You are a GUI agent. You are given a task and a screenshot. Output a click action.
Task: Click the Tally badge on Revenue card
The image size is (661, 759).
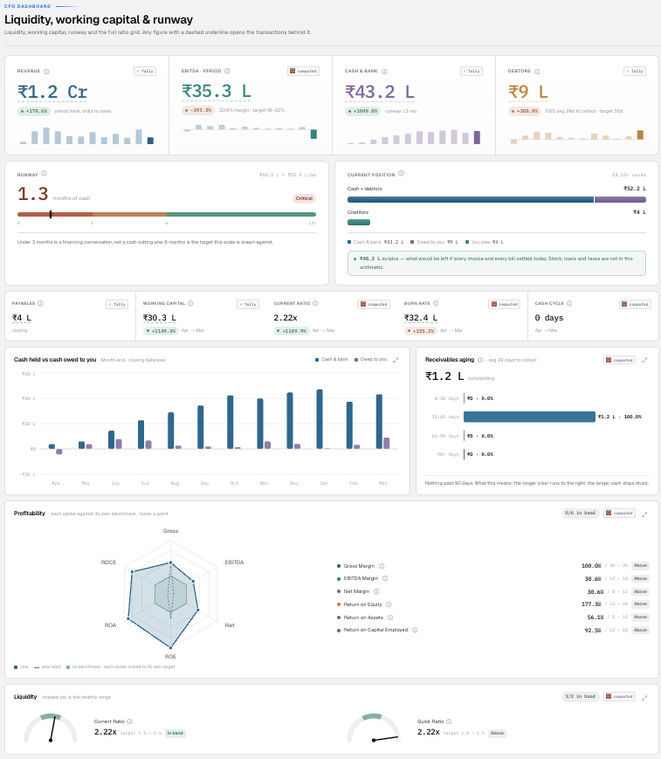(x=145, y=71)
